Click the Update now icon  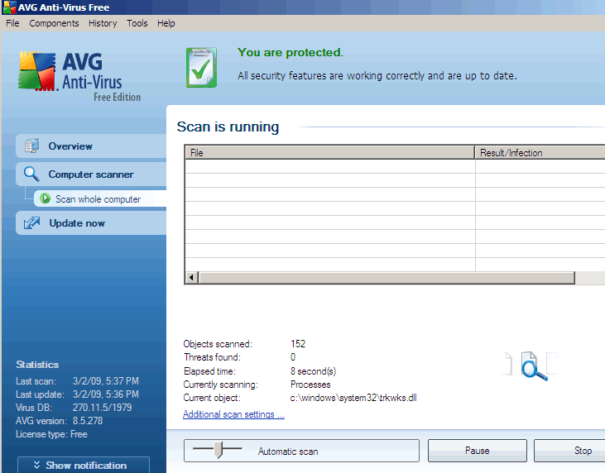(31, 223)
